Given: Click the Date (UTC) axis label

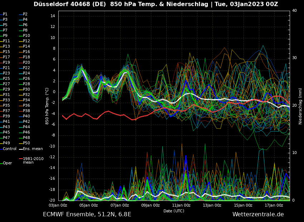Looking at the screenshot, I should pyautogui.click(x=174, y=211).
